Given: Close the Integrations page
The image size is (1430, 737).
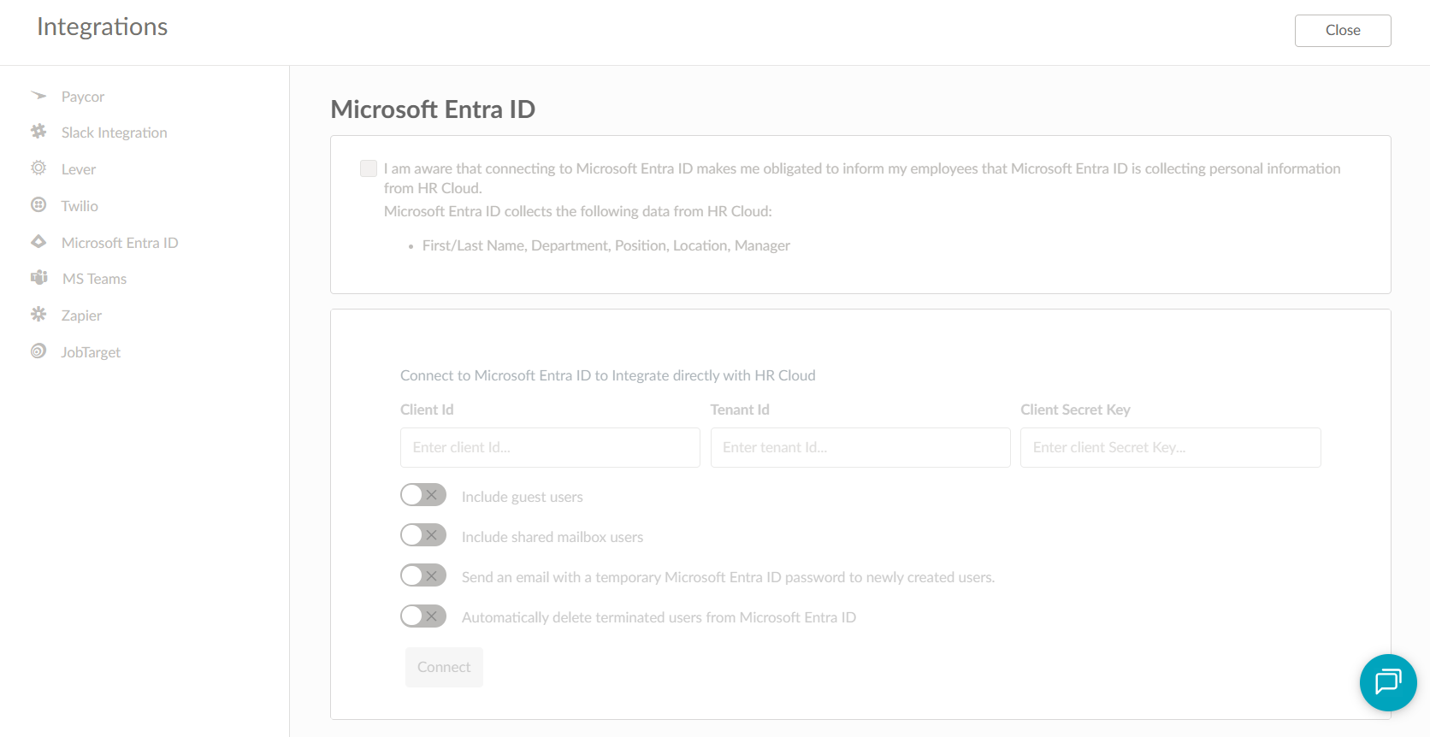Looking at the screenshot, I should (x=1343, y=30).
